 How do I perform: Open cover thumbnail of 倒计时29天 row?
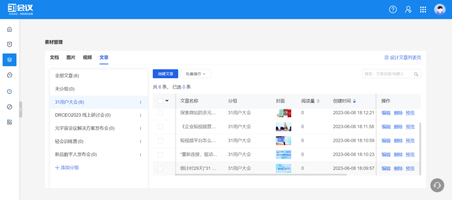[283, 168]
